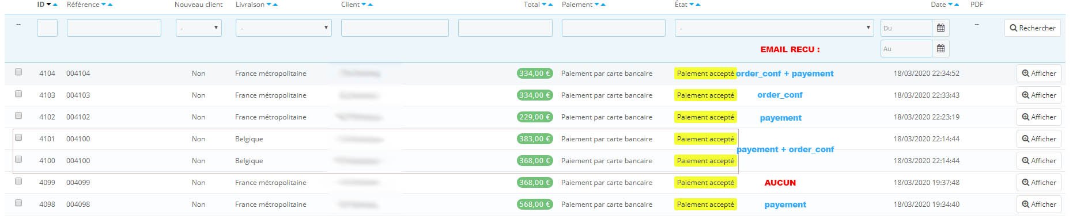The height and width of the screenshot is (216, 1073).
Task: Click the Rechercher search button
Action: pos(1033,28)
